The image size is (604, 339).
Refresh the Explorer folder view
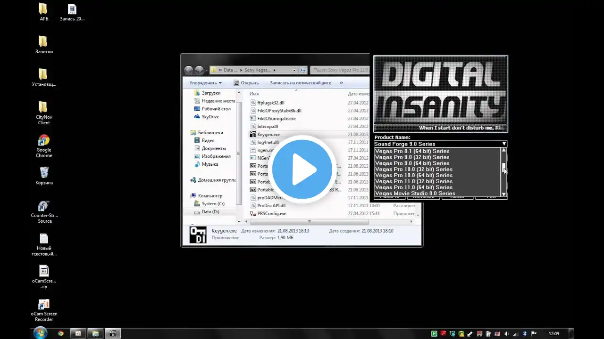click(302, 70)
